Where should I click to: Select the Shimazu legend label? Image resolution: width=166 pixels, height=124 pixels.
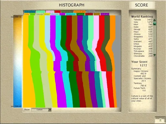tap(41, 12)
